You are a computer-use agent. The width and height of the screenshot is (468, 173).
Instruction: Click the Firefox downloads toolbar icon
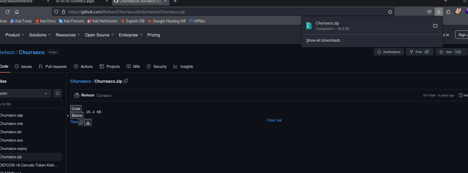pyautogui.click(x=439, y=12)
